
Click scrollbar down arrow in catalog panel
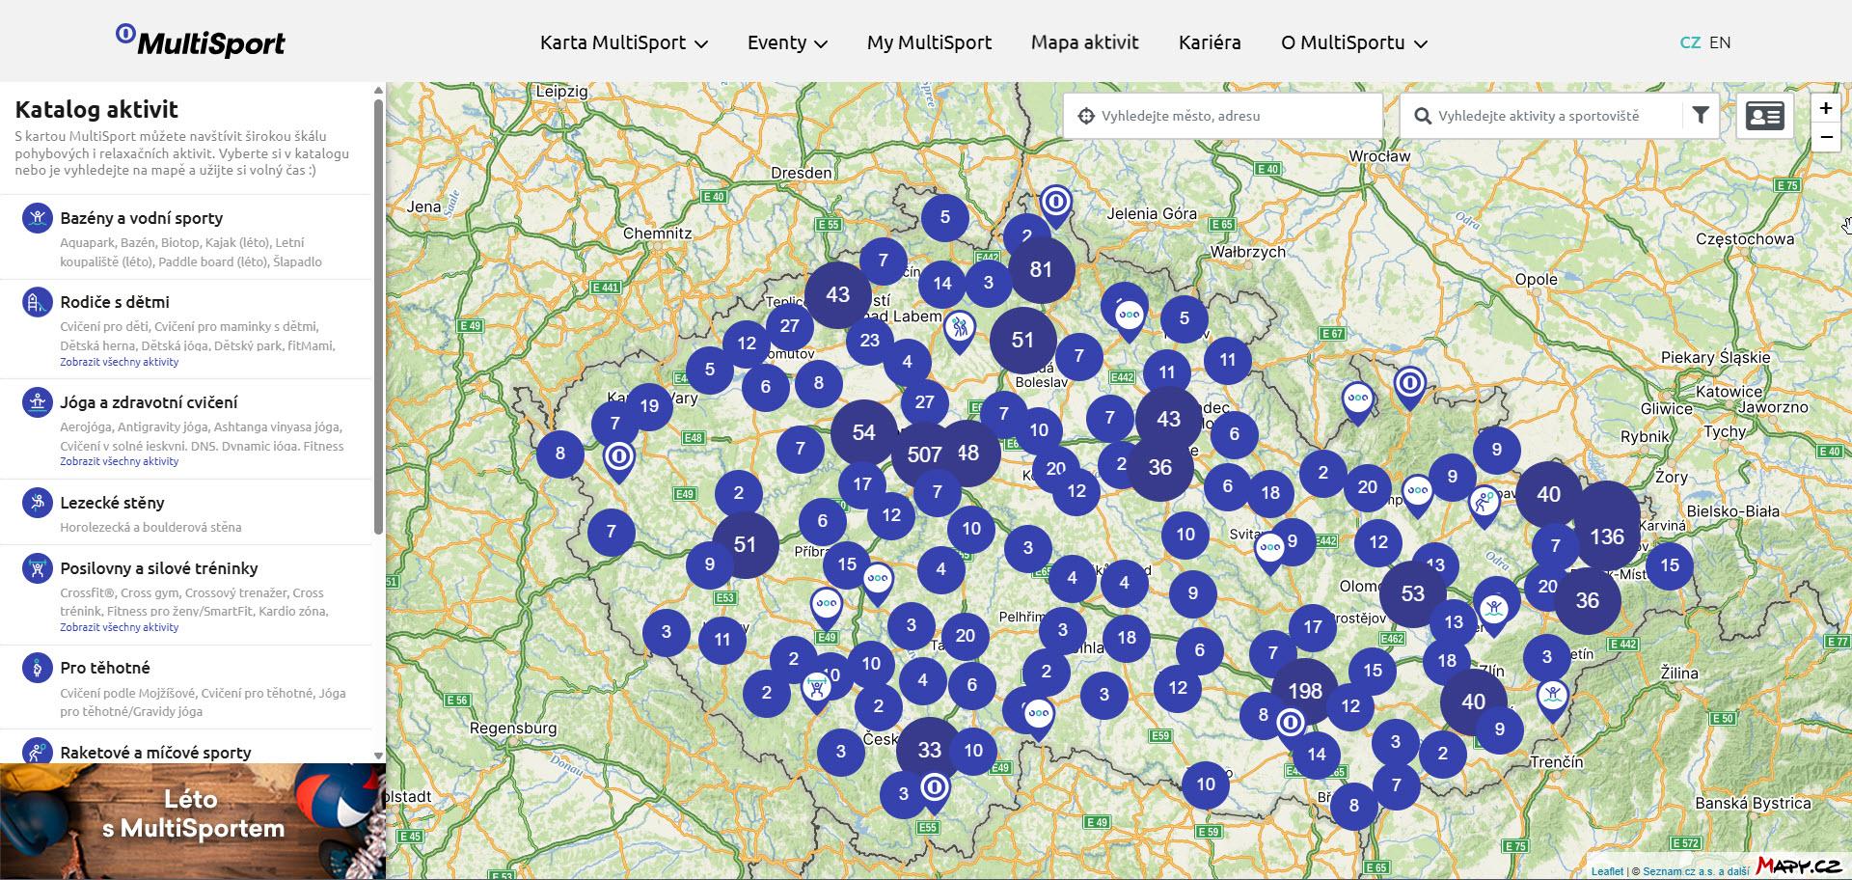(378, 756)
